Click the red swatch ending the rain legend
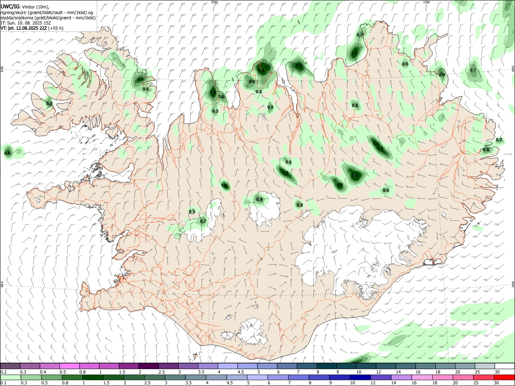515x386 pixels. (504, 377)
